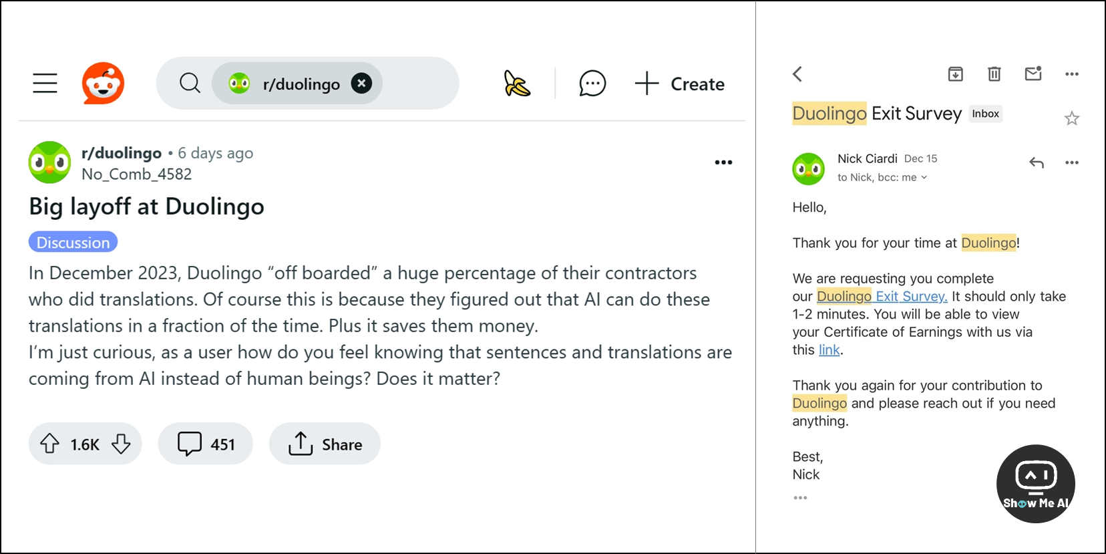Click the Dec 15 email date
This screenshot has height=554, width=1106.
(x=920, y=158)
